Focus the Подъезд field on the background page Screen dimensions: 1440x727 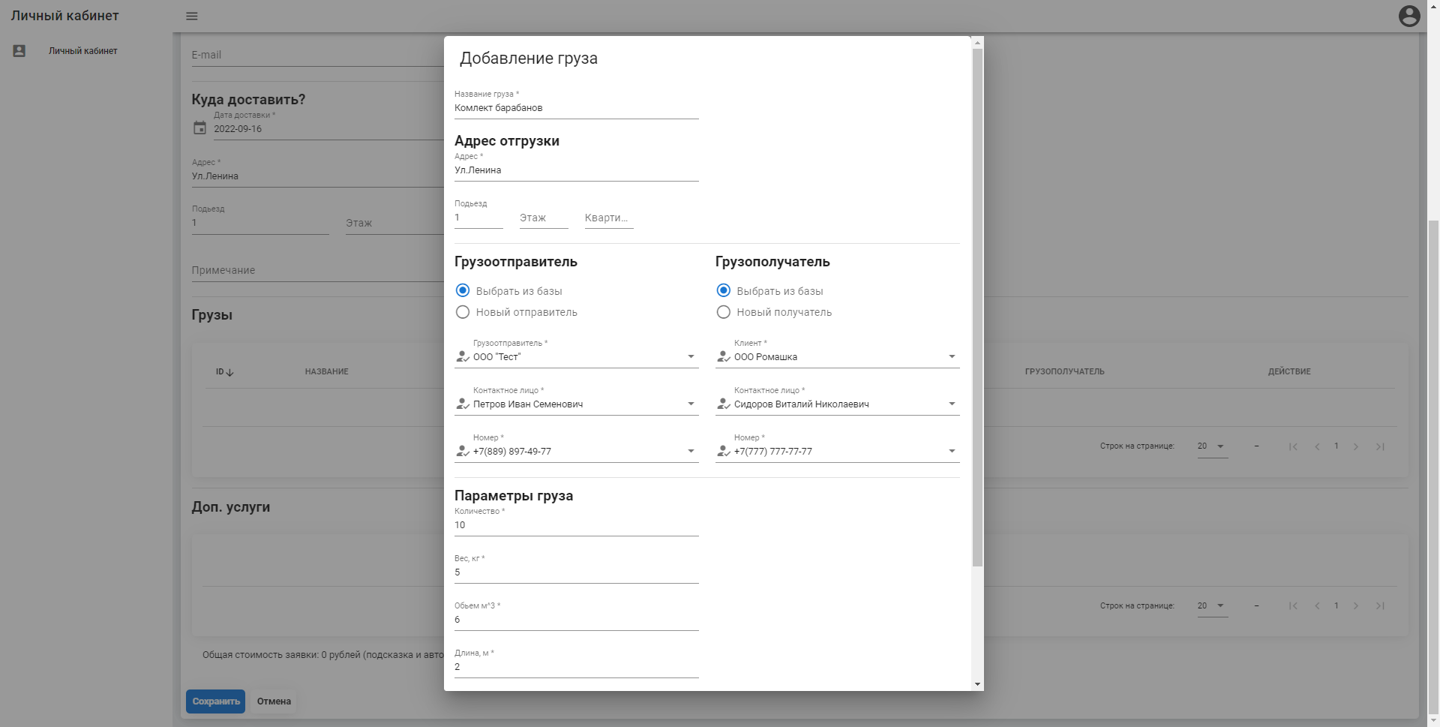coord(260,223)
